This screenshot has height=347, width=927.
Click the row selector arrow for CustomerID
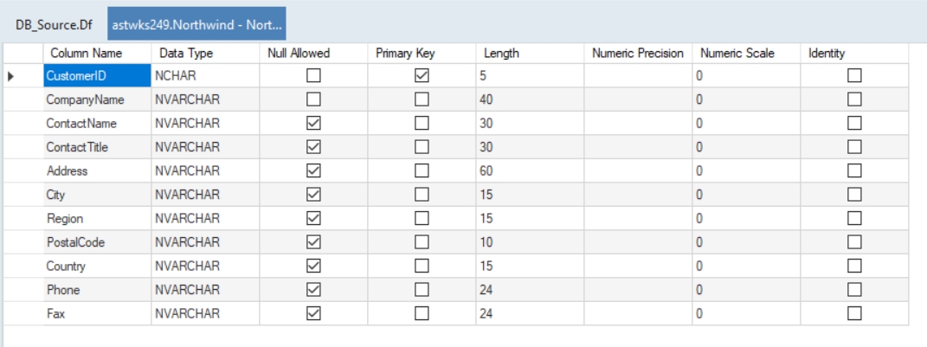(11, 76)
